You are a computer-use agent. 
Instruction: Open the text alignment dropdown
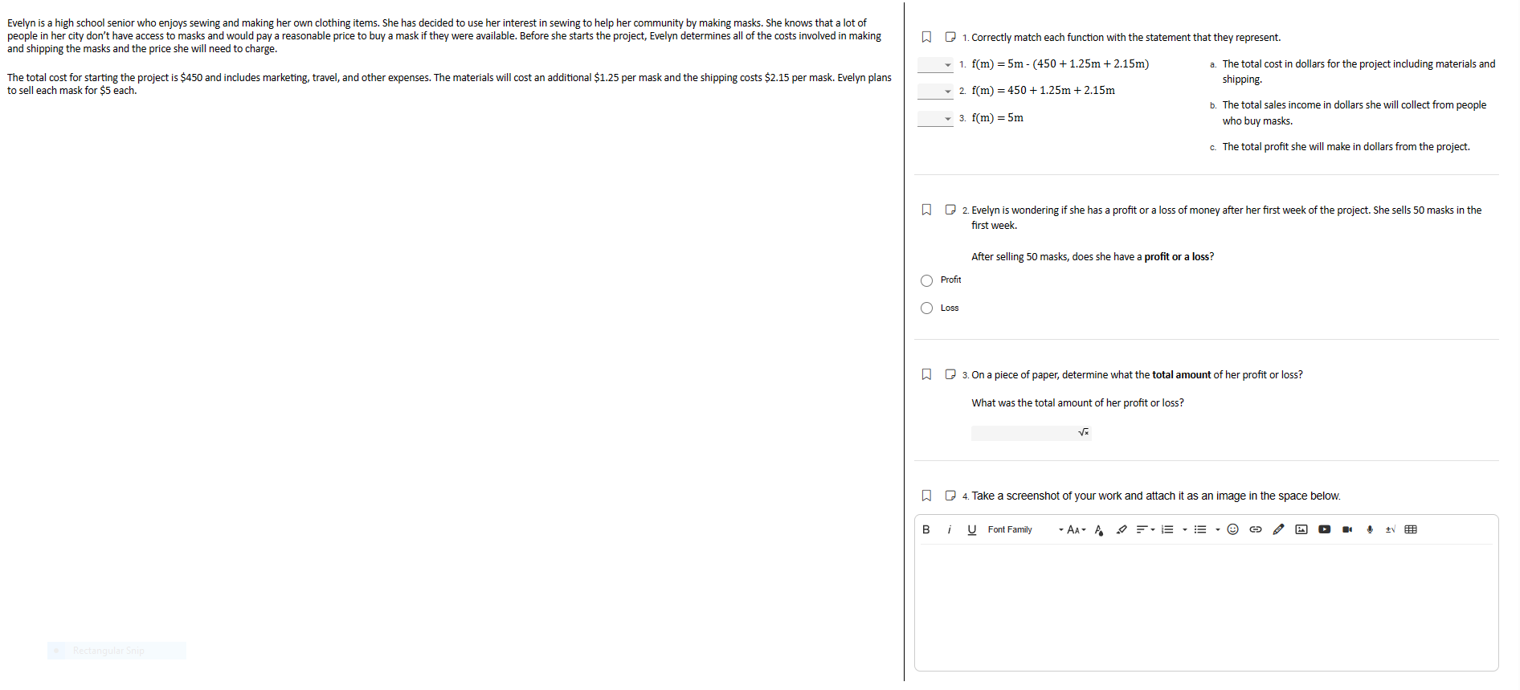coord(1145,529)
